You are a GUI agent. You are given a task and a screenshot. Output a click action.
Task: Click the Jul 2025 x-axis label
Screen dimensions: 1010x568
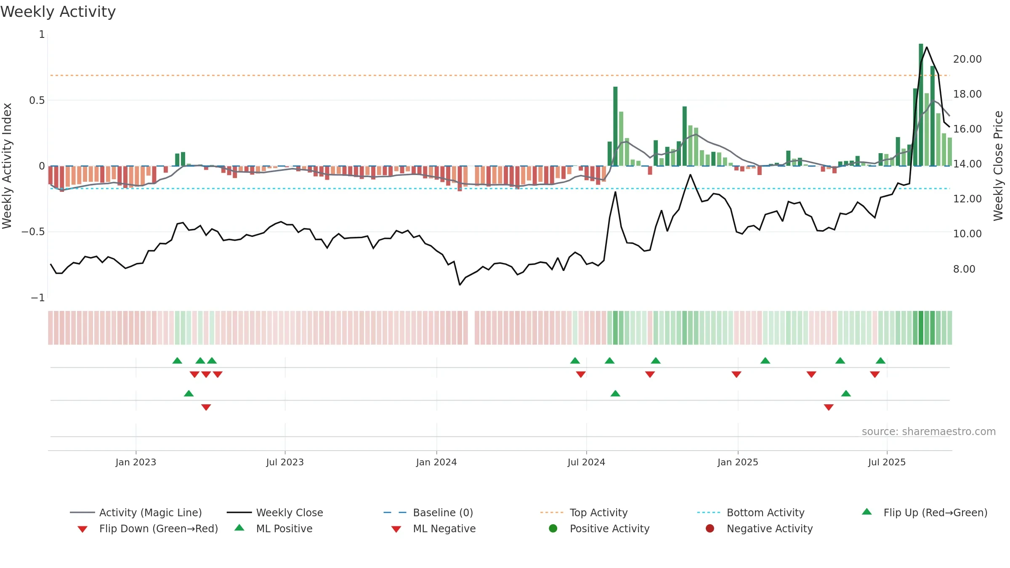tap(887, 462)
